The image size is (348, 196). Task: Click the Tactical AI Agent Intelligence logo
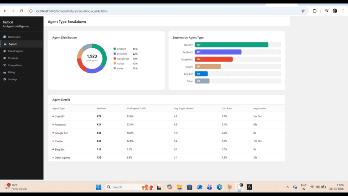click(x=16, y=24)
